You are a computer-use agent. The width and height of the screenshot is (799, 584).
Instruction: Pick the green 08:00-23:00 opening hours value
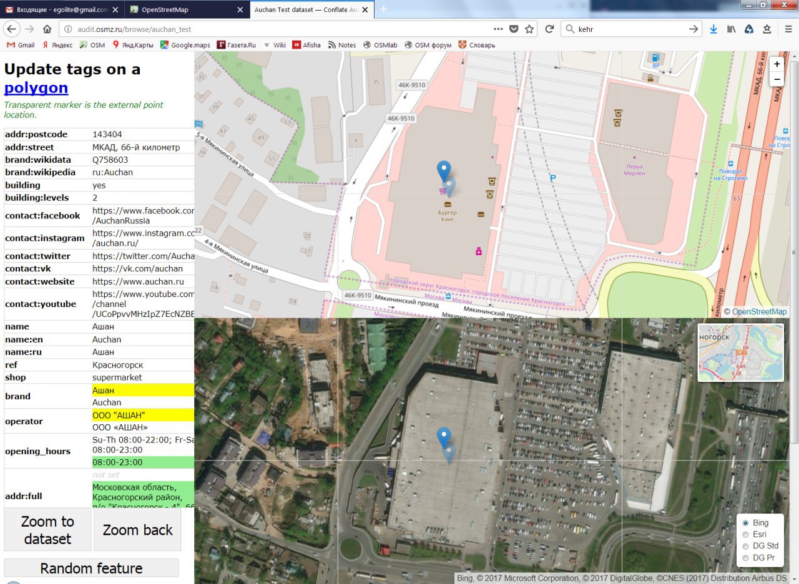click(x=143, y=462)
